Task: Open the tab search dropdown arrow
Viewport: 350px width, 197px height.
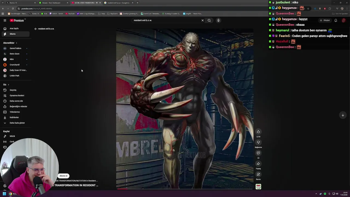Action: (x=2, y=3)
